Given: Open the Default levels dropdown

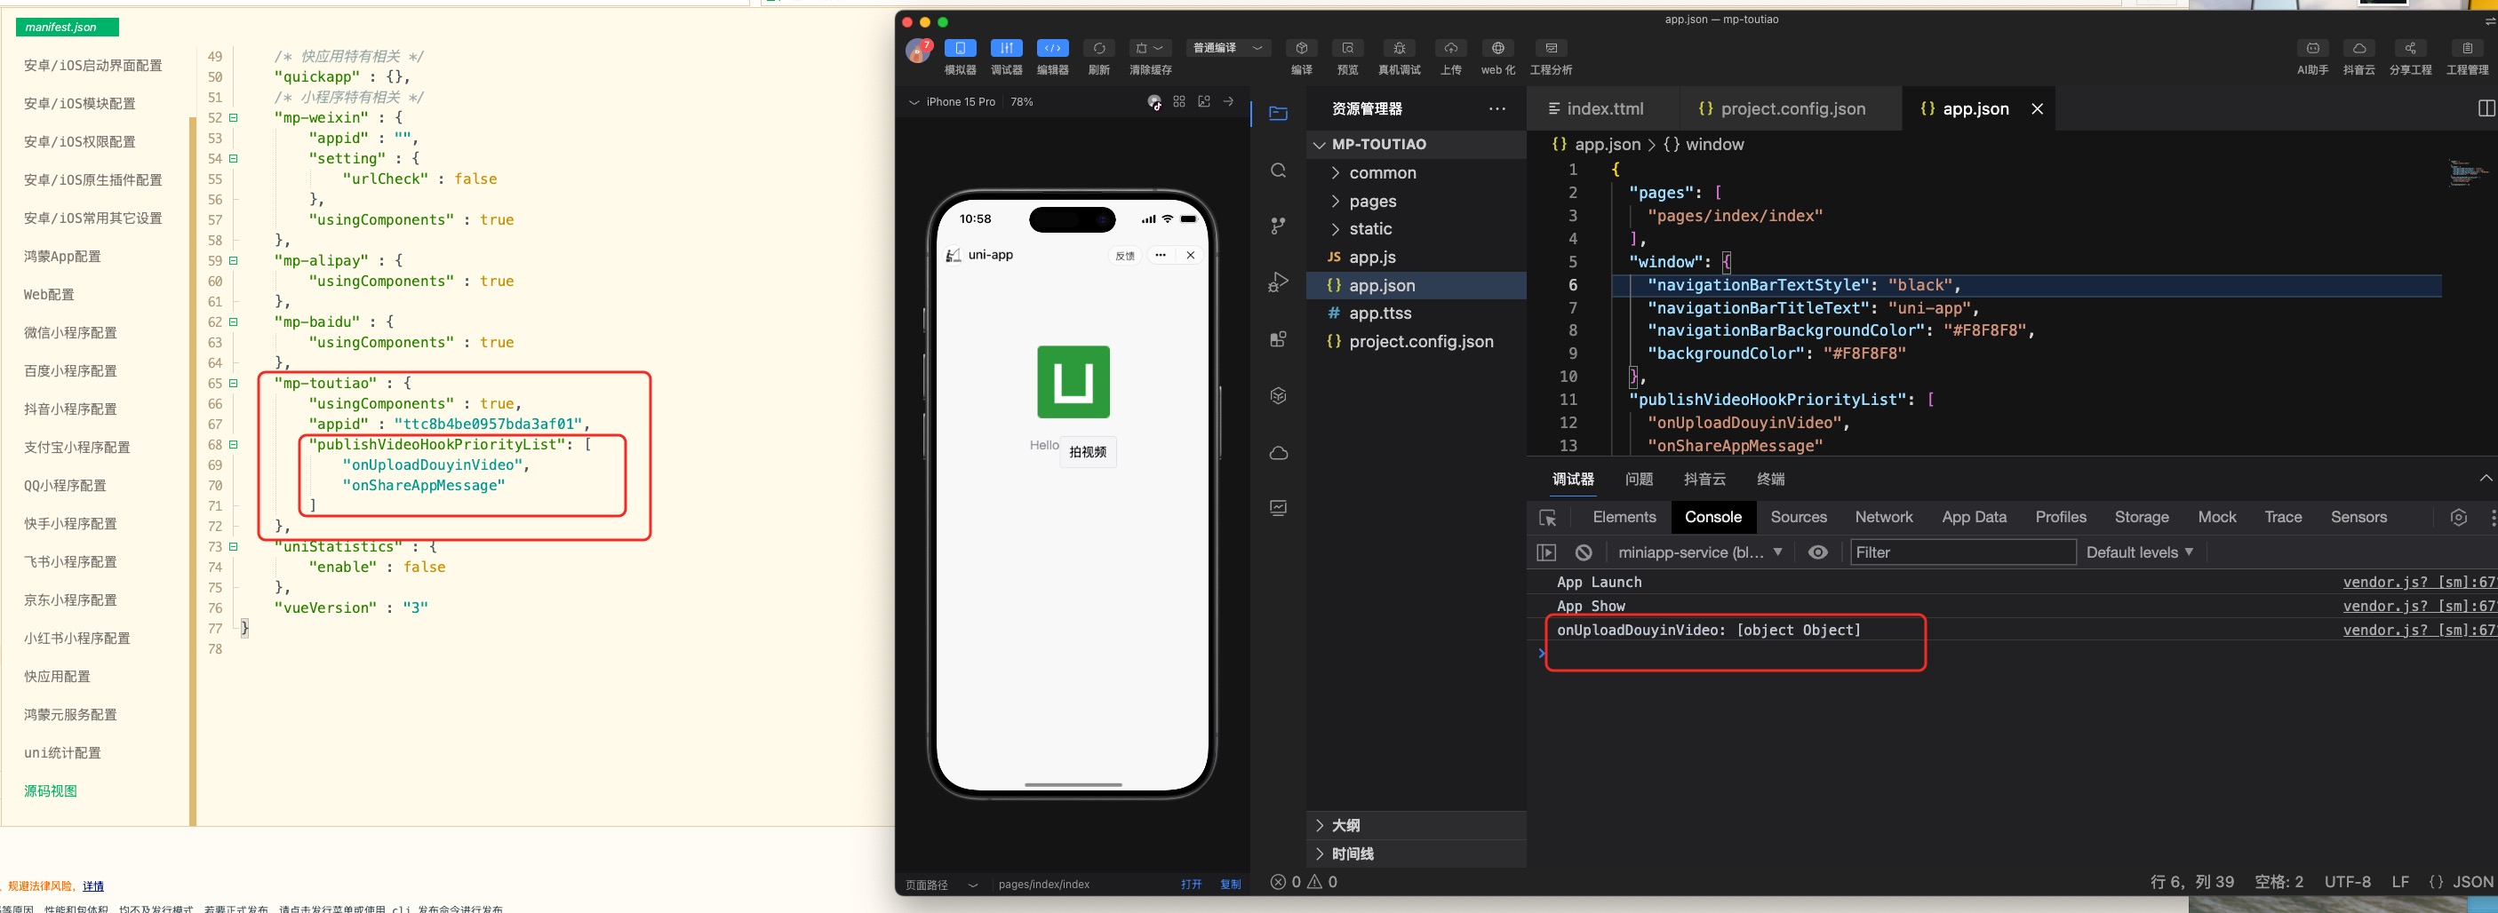Looking at the screenshot, I should tap(2138, 552).
